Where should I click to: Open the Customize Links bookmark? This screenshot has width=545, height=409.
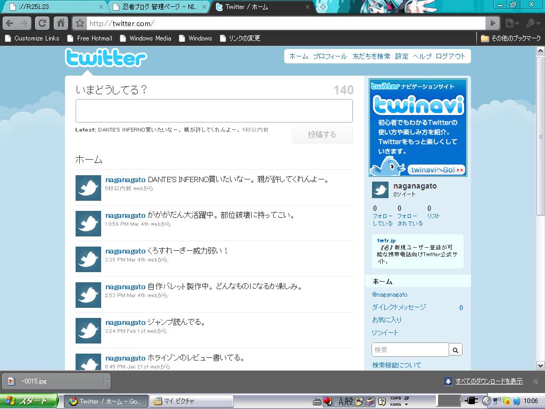point(31,38)
